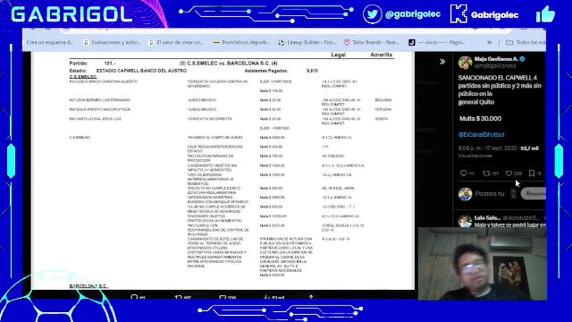This screenshot has height=322, width=572.
Task: Open the 'Todos los marcadores' bookmarks folder
Action: [526, 42]
